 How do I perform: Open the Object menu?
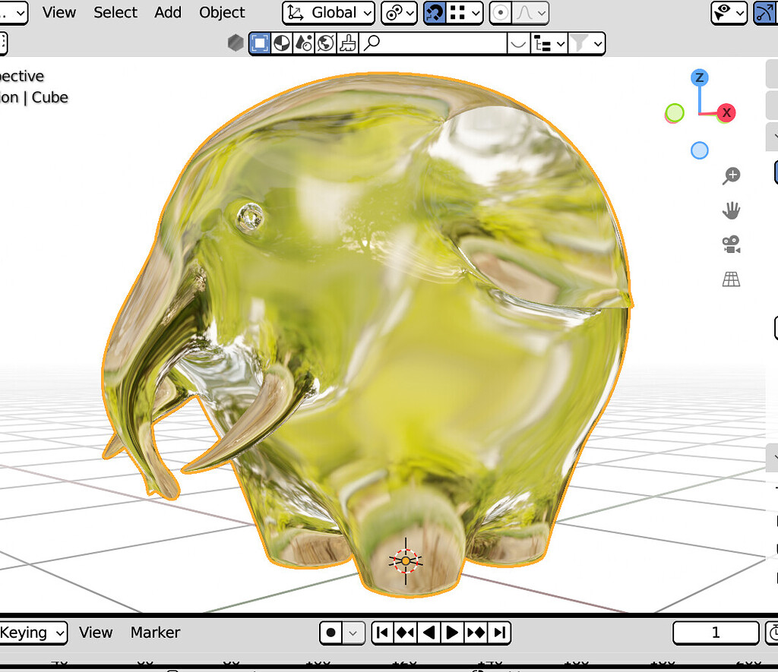pos(222,13)
